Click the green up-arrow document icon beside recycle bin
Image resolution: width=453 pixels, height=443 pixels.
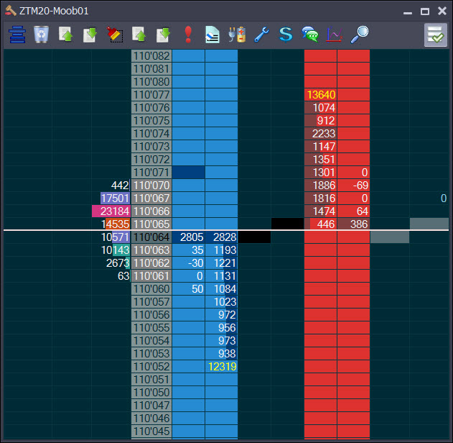point(65,34)
